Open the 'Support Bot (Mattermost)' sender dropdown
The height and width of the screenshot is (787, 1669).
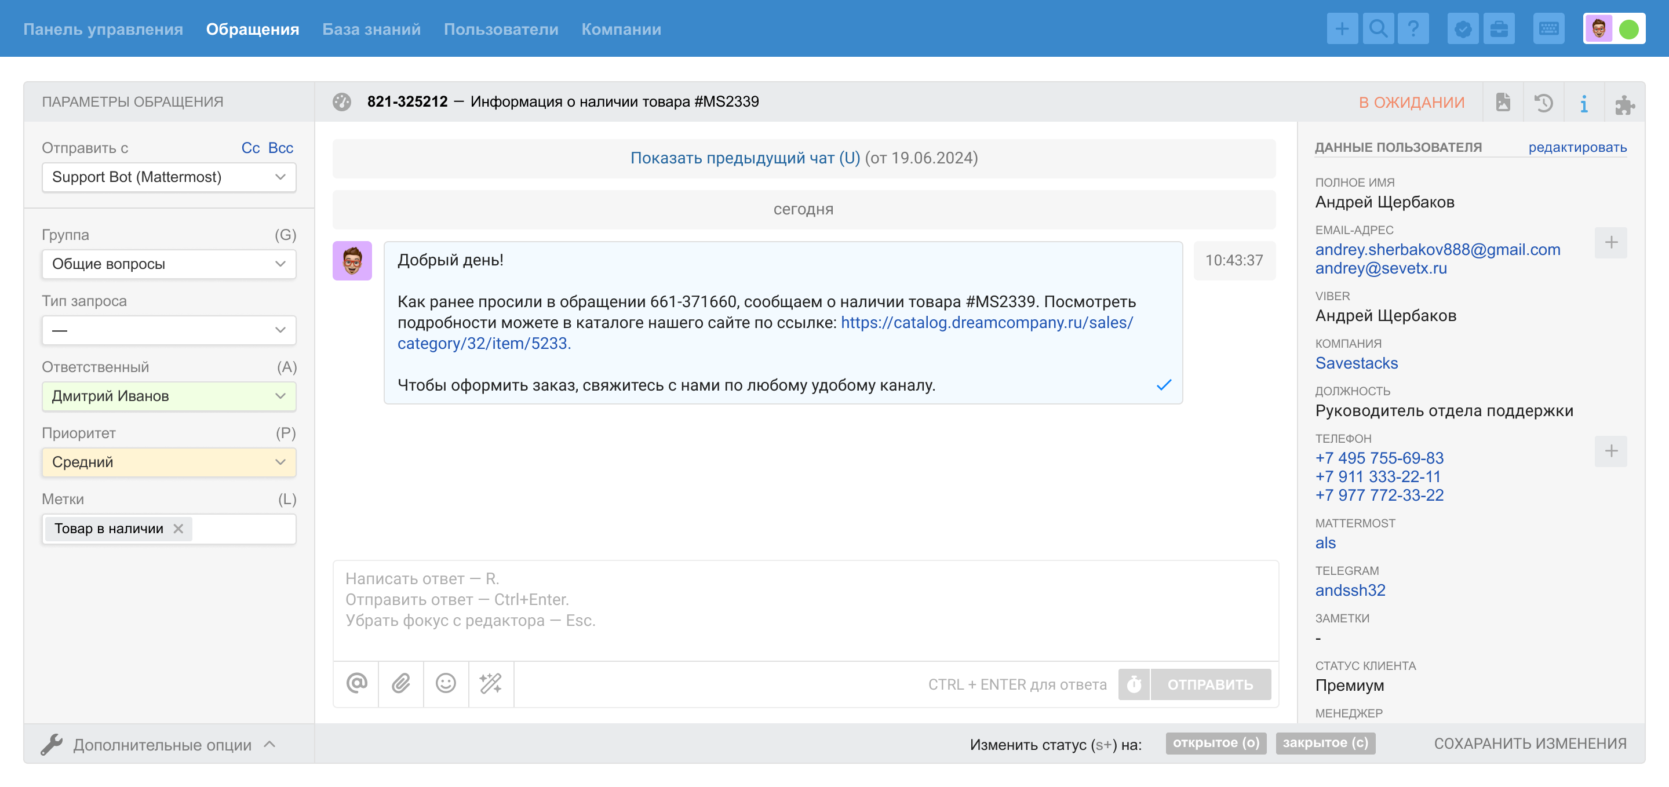169,177
